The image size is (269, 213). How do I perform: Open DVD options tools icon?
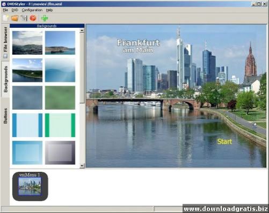(24, 18)
